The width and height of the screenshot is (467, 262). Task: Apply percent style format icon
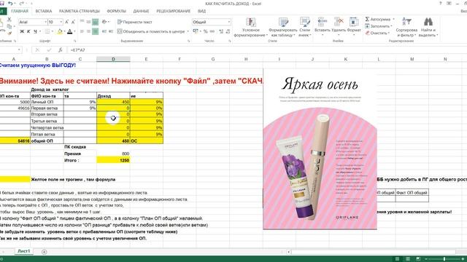pos(206,31)
